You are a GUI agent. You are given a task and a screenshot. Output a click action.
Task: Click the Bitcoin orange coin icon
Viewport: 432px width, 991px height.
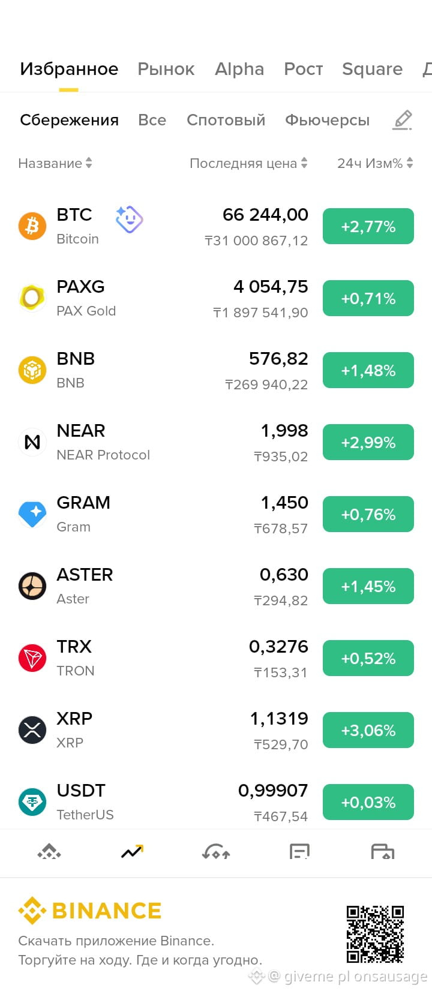[32, 226]
